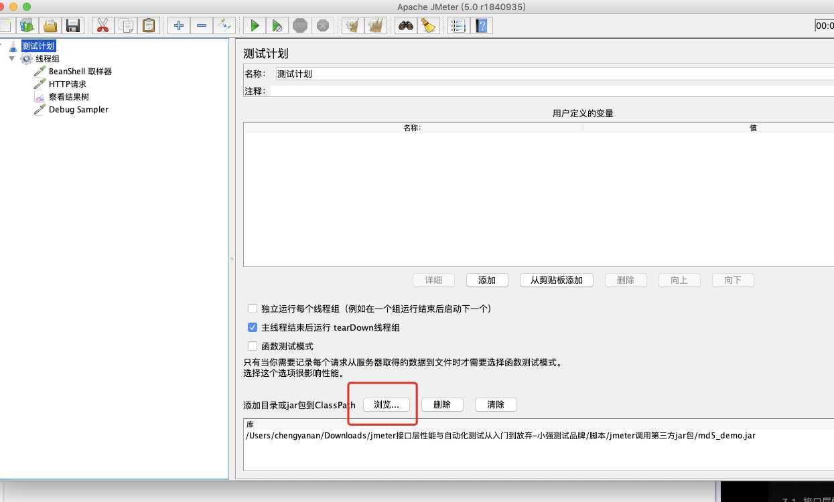Select the HTTP请求 tree node
Image resolution: width=834 pixels, height=502 pixels.
(67, 84)
